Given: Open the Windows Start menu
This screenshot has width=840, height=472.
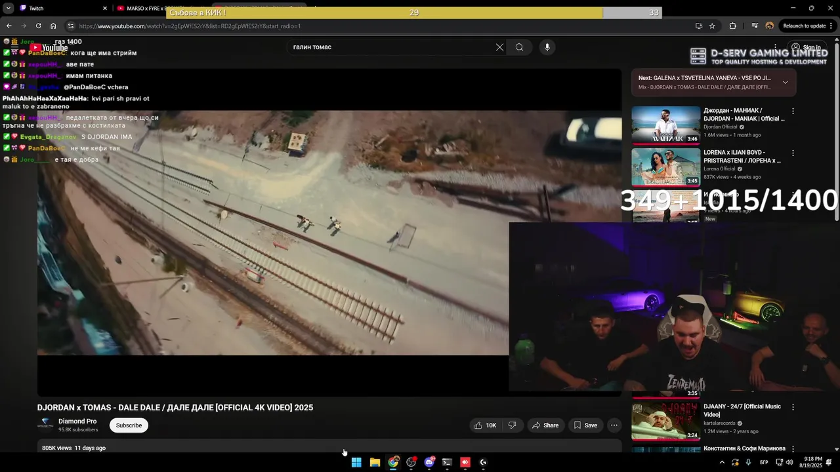Looking at the screenshot, I should pyautogui.click(x=356, y=462).
